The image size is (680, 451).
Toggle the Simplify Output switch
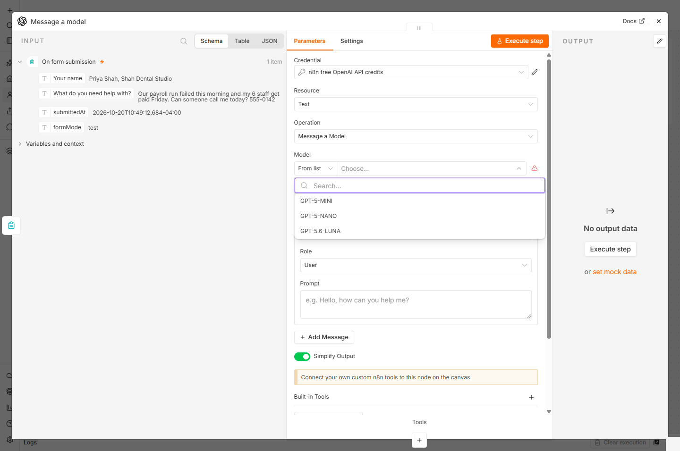[x=302, y=357]
